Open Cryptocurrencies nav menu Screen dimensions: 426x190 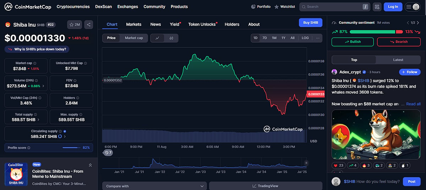click(x=73, y=6)
